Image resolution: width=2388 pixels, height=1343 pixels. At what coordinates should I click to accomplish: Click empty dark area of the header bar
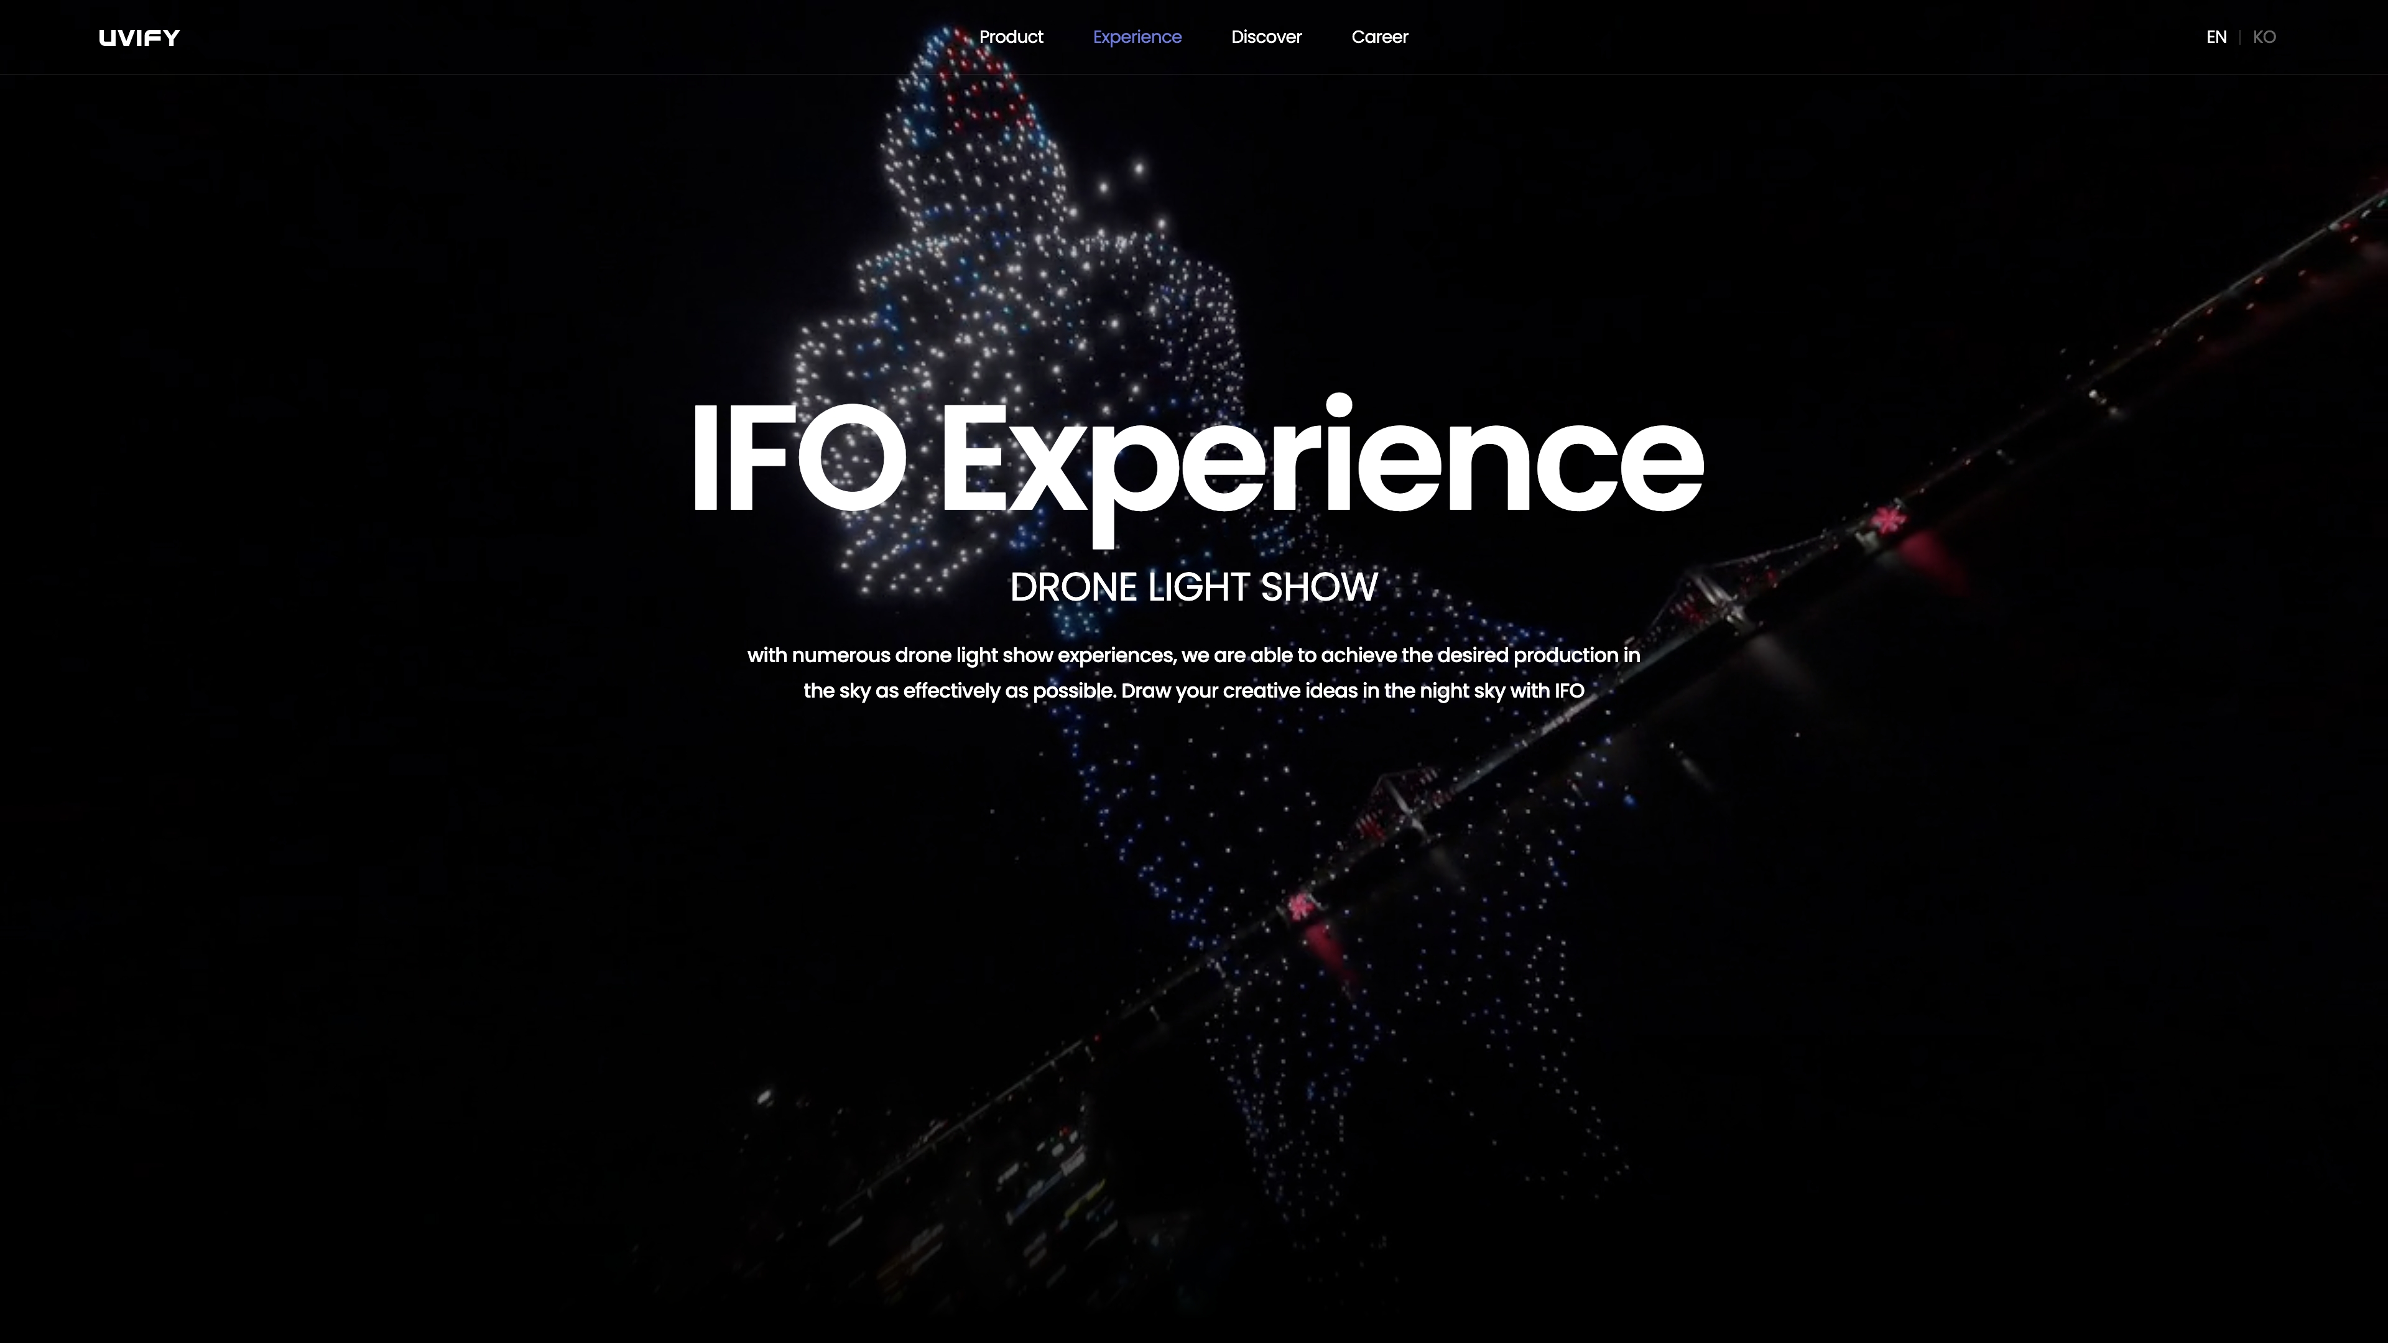click(x=556, y=37)
